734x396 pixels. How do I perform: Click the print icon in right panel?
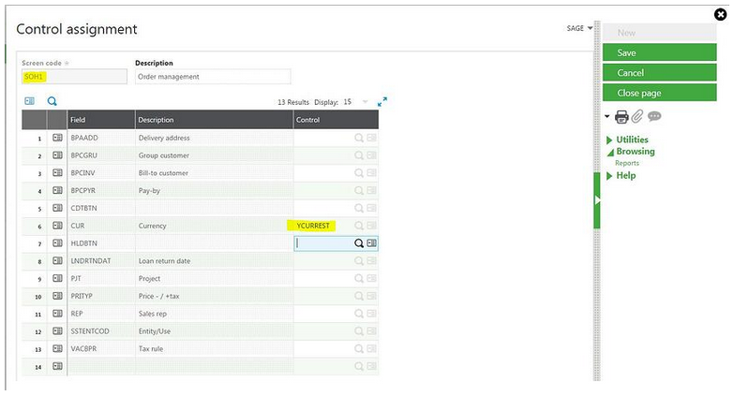point(621,117)
